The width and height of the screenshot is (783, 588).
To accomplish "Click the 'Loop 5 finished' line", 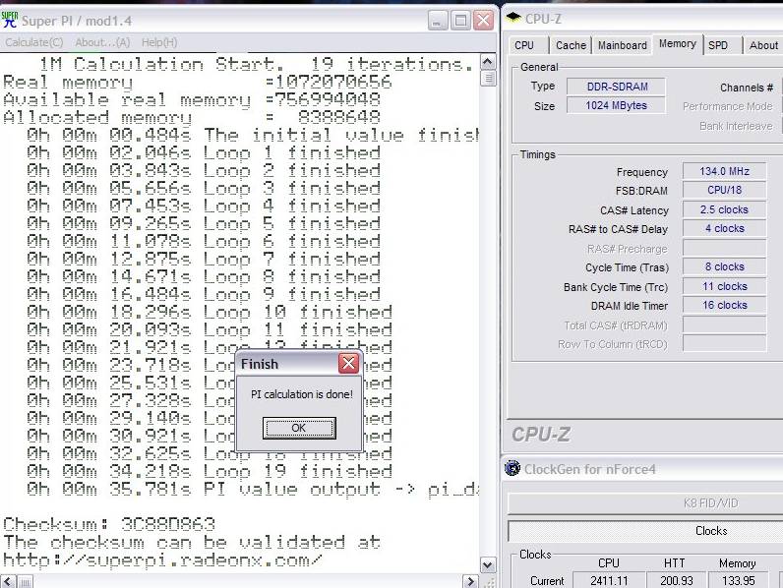I will click(204, 223).
